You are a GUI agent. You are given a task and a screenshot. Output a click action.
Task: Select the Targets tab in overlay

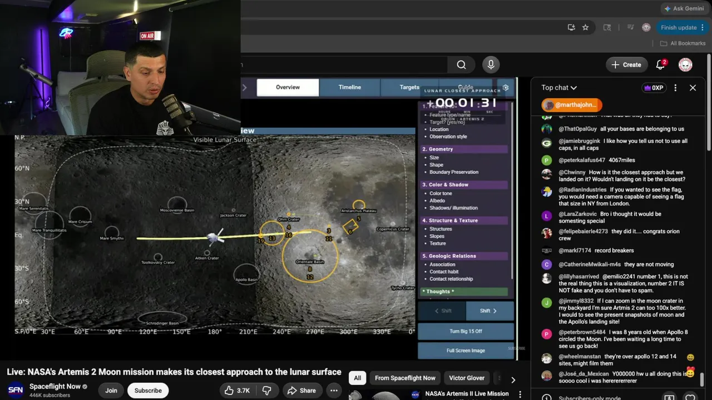click(x=409, y=87)
